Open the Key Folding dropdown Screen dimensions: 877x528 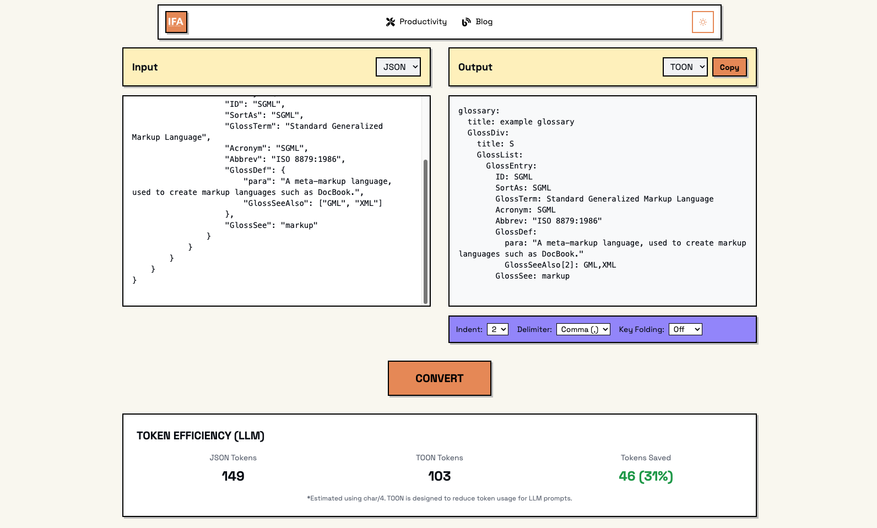(685, 329)
